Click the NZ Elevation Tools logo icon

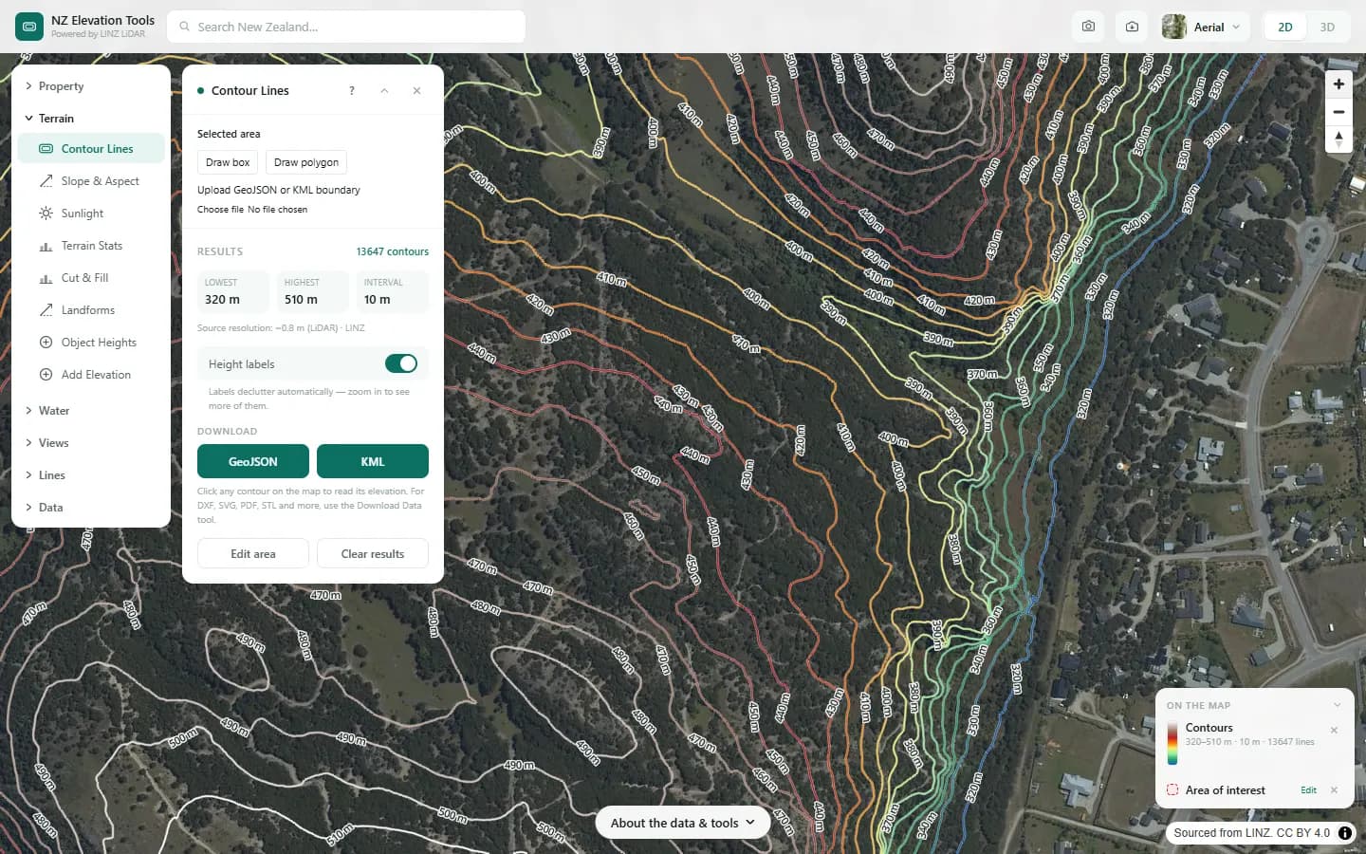[x=29, y=27]
